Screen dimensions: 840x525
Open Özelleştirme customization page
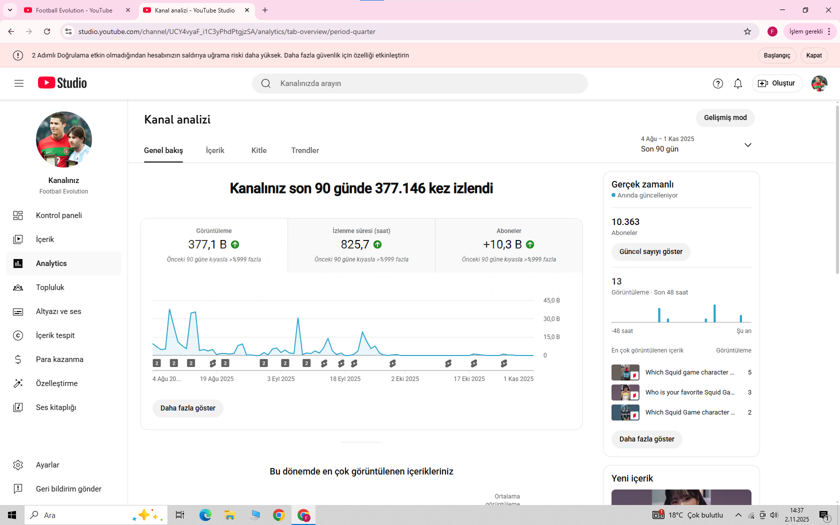click(x=56, y=383)
